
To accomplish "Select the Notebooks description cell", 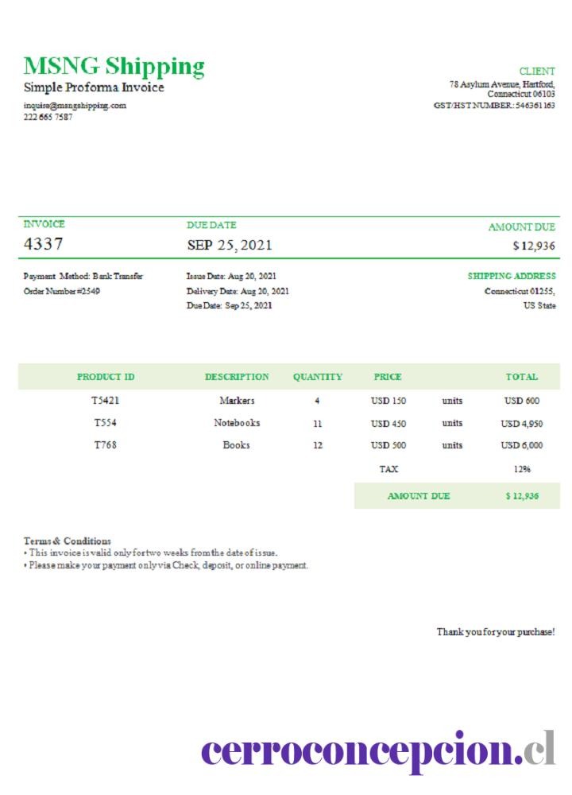I will [237, 423].
